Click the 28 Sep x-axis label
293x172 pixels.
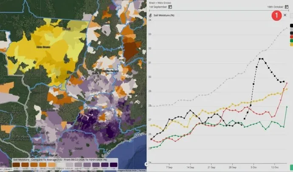[x=232, y=167]
